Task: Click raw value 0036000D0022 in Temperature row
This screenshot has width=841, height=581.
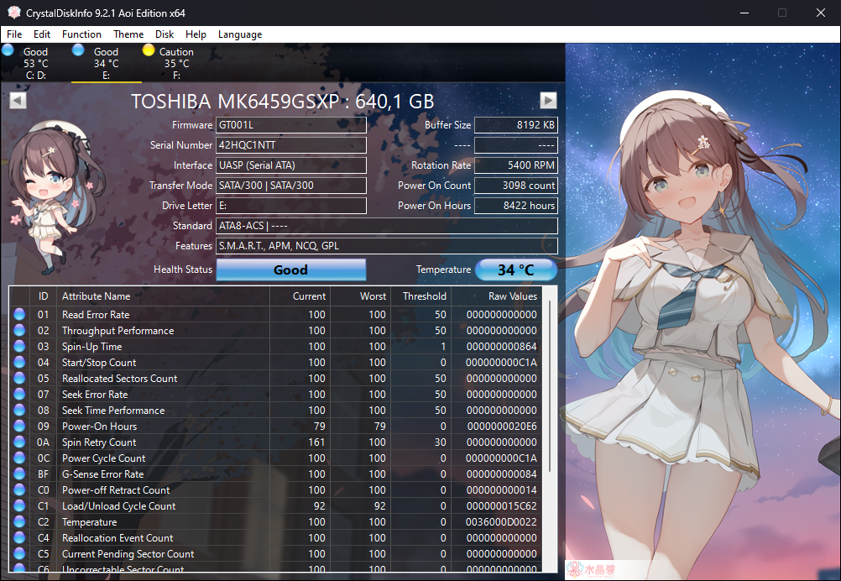Action: click(x=501, y=521)
